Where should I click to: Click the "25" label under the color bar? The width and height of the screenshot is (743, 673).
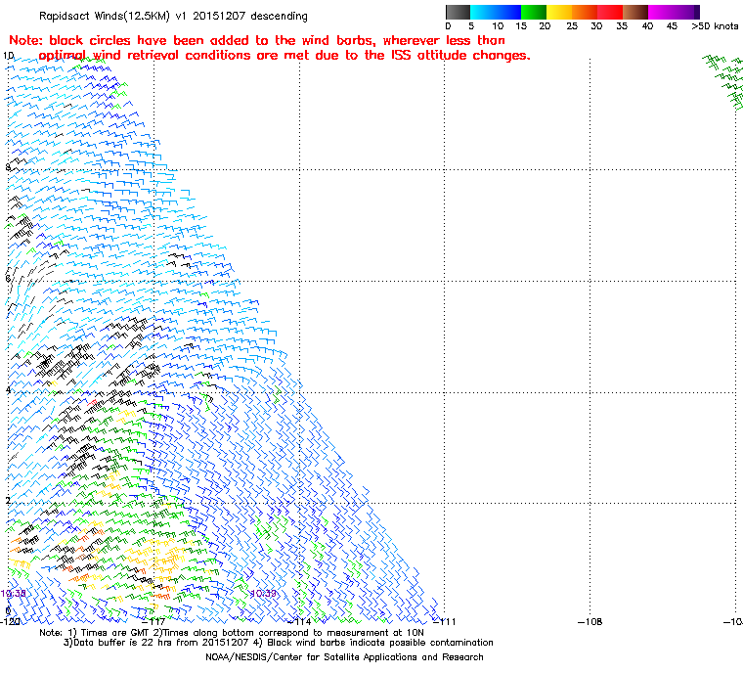(x=572, y=26)
